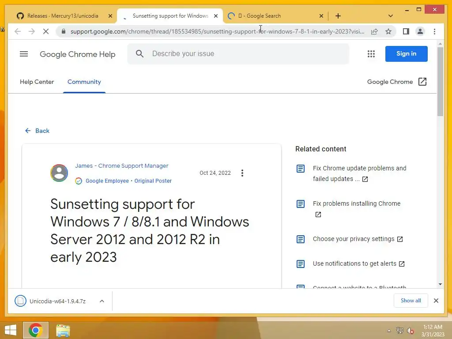Close the downloads bar
452x339 pixels.
(436, 301)
